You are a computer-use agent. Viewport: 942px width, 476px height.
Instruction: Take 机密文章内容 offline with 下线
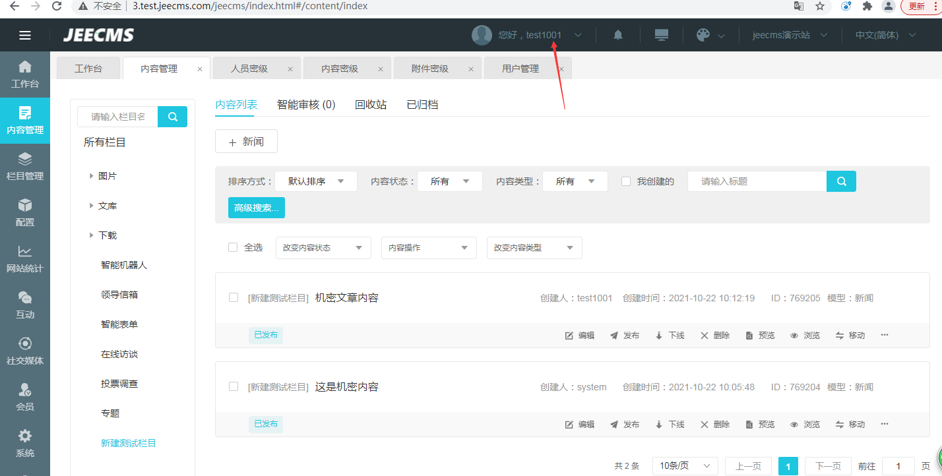click(670, 336)
